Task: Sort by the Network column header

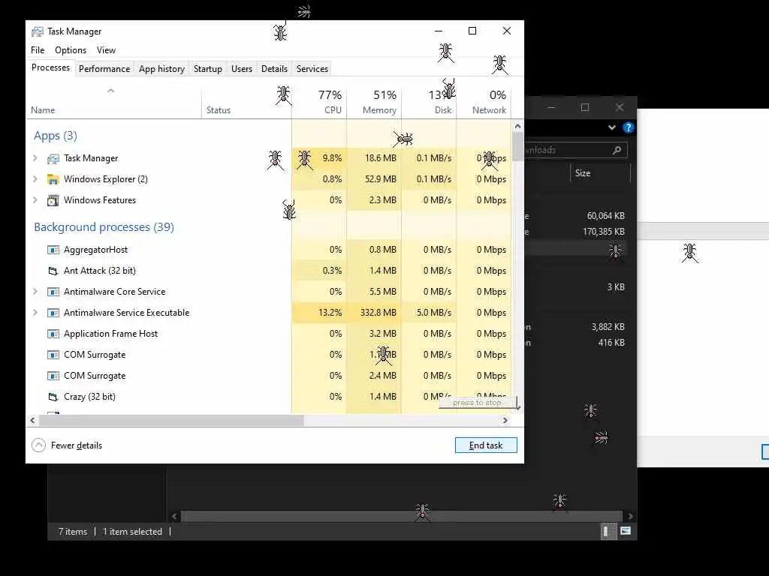Action: pos(484,102)
